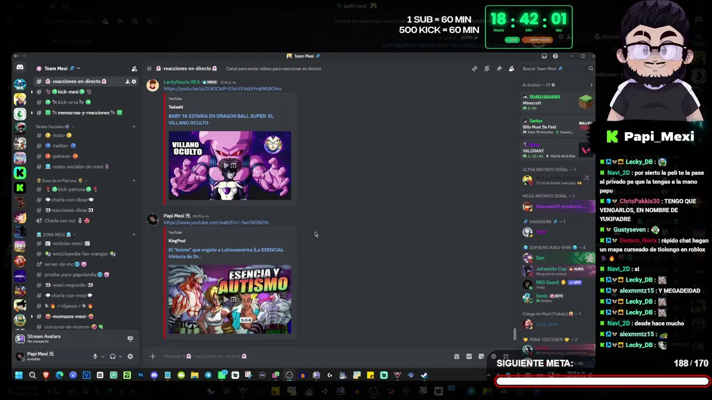Open settings gear for reacciones-en-directo channel

133,82
